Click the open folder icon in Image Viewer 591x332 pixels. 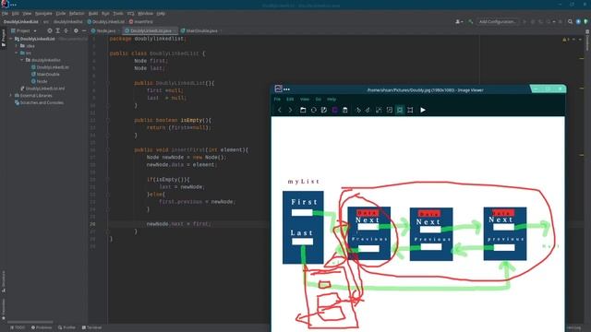pyautogui.click(x=303, y=110)
